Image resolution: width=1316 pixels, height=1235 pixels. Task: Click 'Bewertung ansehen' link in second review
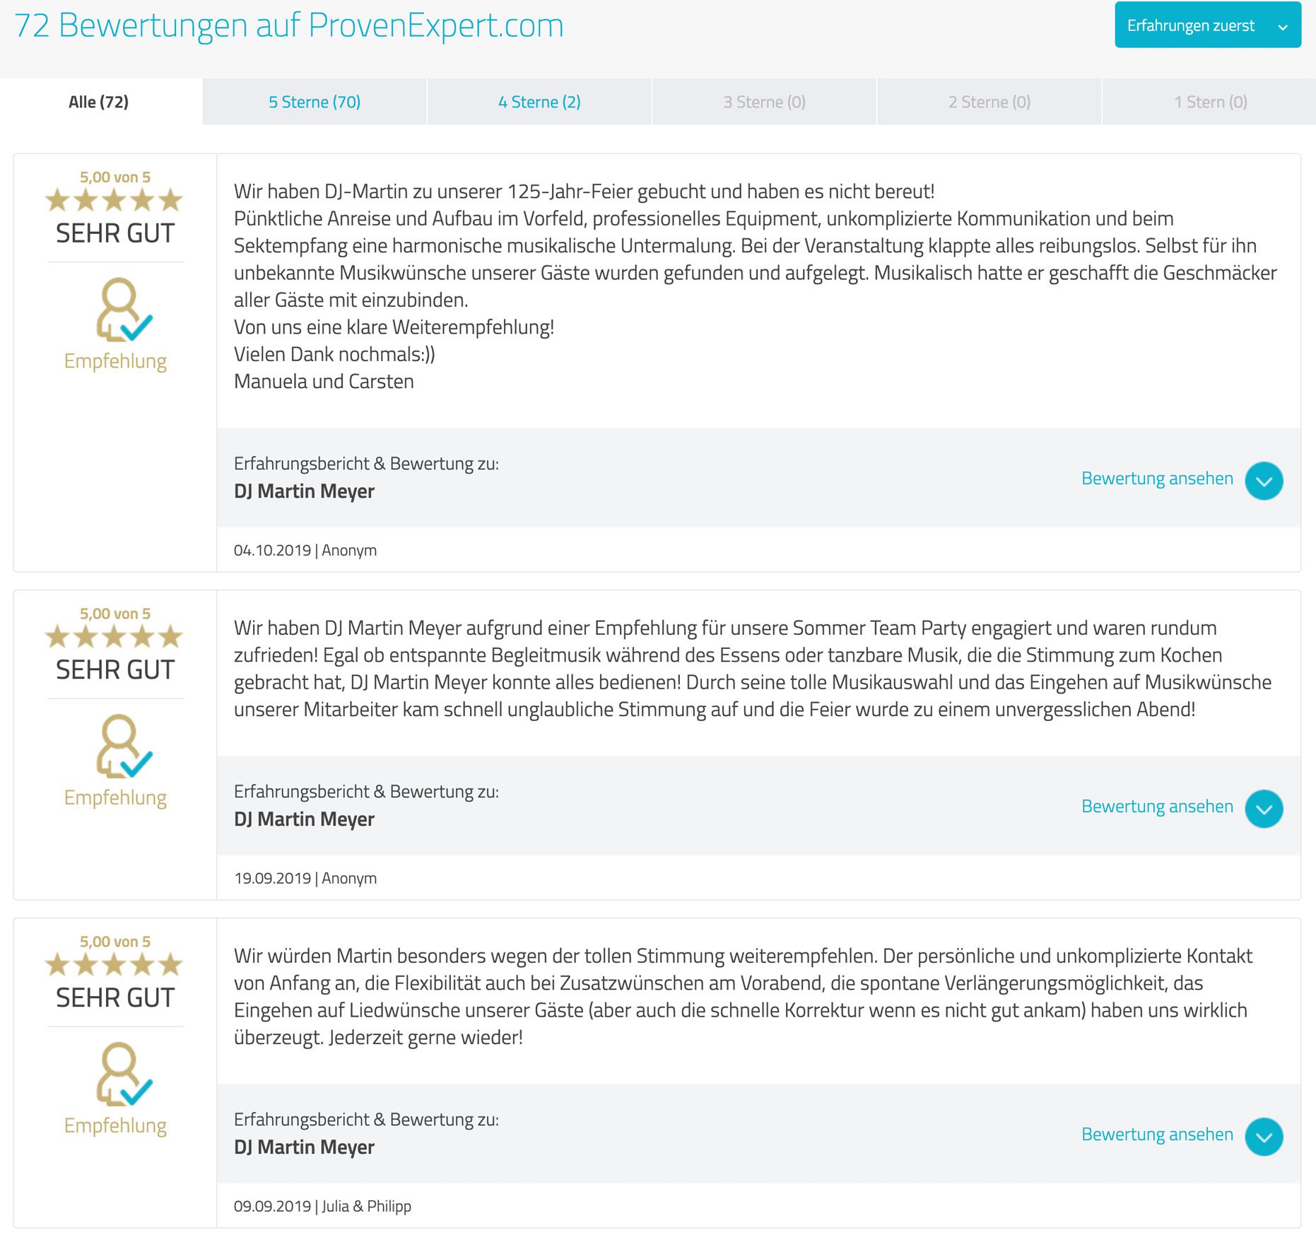tap(1157, 807)
